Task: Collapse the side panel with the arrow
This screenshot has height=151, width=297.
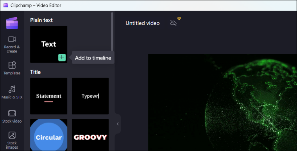Action: (x=118, y=124)
